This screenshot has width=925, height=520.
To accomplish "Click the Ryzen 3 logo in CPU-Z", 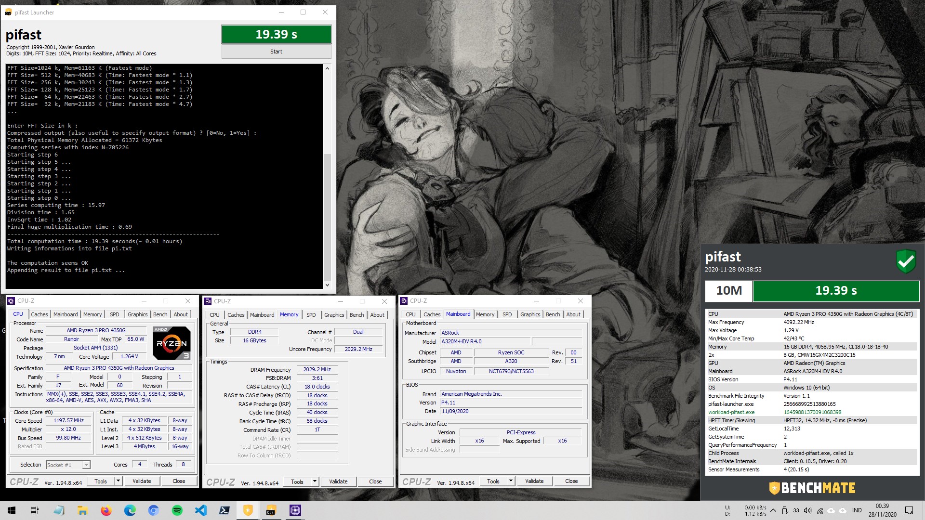I will [172, 343].
